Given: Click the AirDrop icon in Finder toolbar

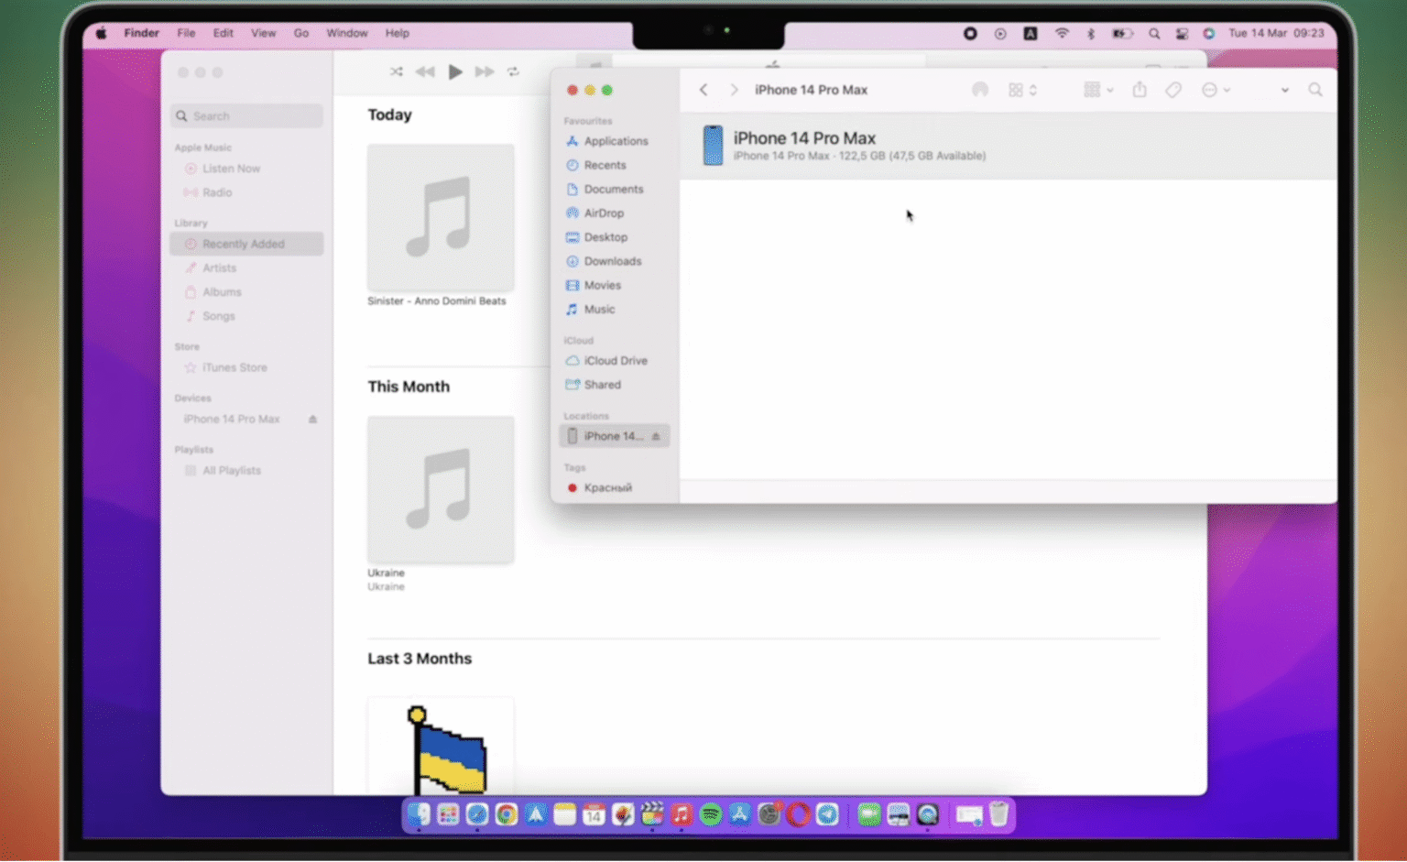Looking at the screenshot, I should point(980,90).
